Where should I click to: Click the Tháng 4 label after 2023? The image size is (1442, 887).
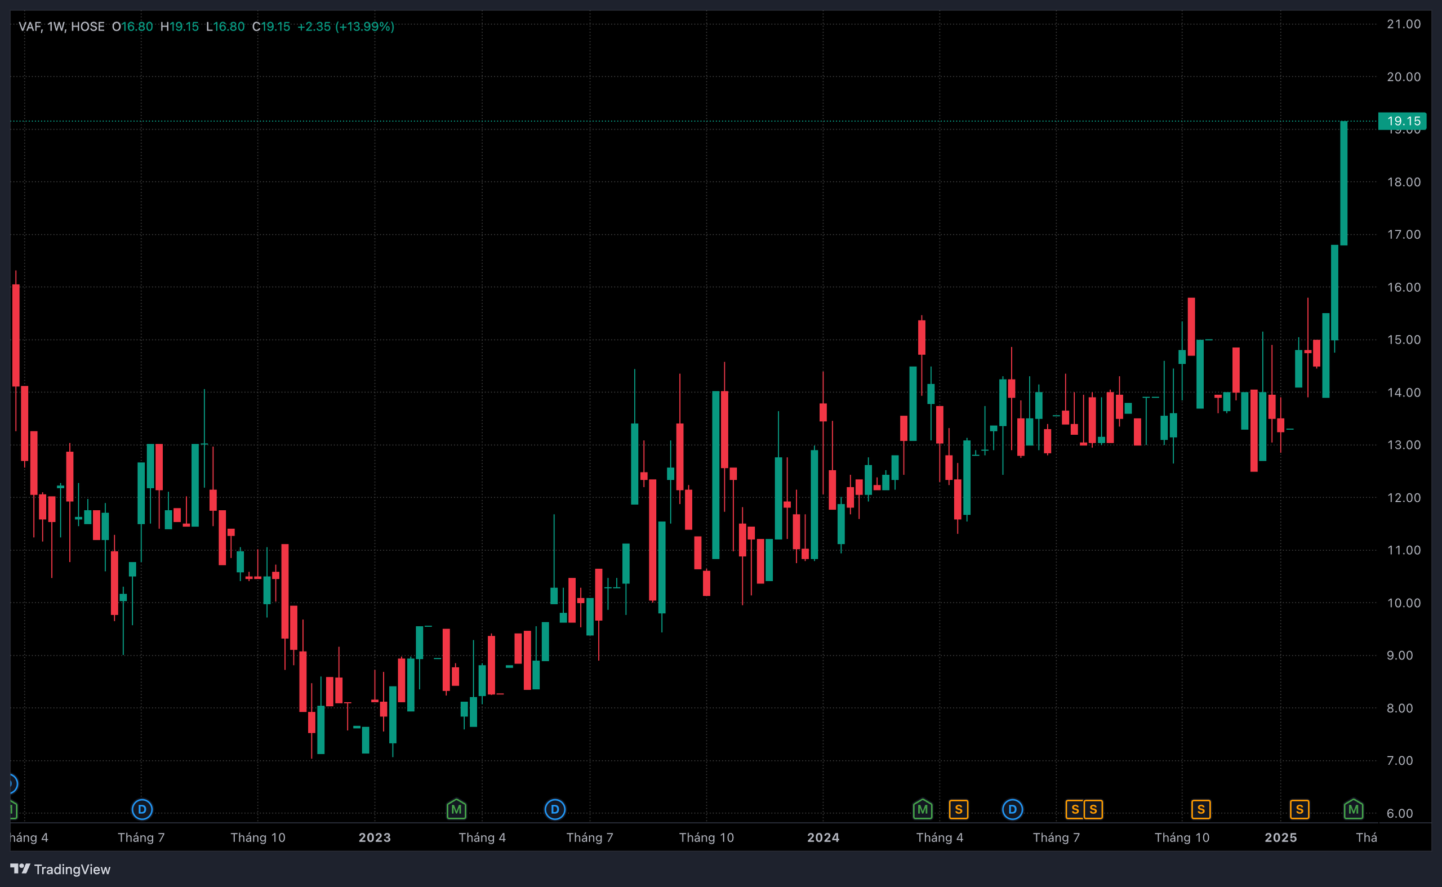482,837
